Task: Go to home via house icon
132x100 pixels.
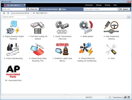Action: click(x=4, y=13)
